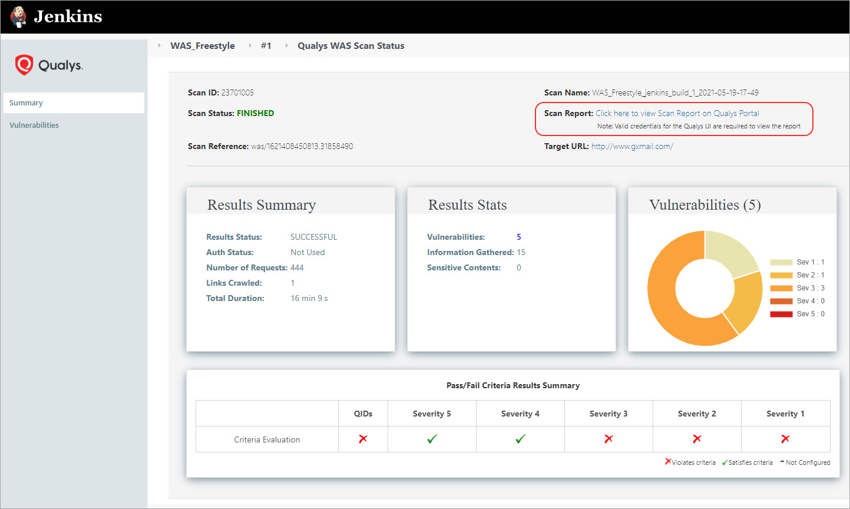Click the Links Crawled value 1
This screenshot has width=850, height=509.
point(293,283)
